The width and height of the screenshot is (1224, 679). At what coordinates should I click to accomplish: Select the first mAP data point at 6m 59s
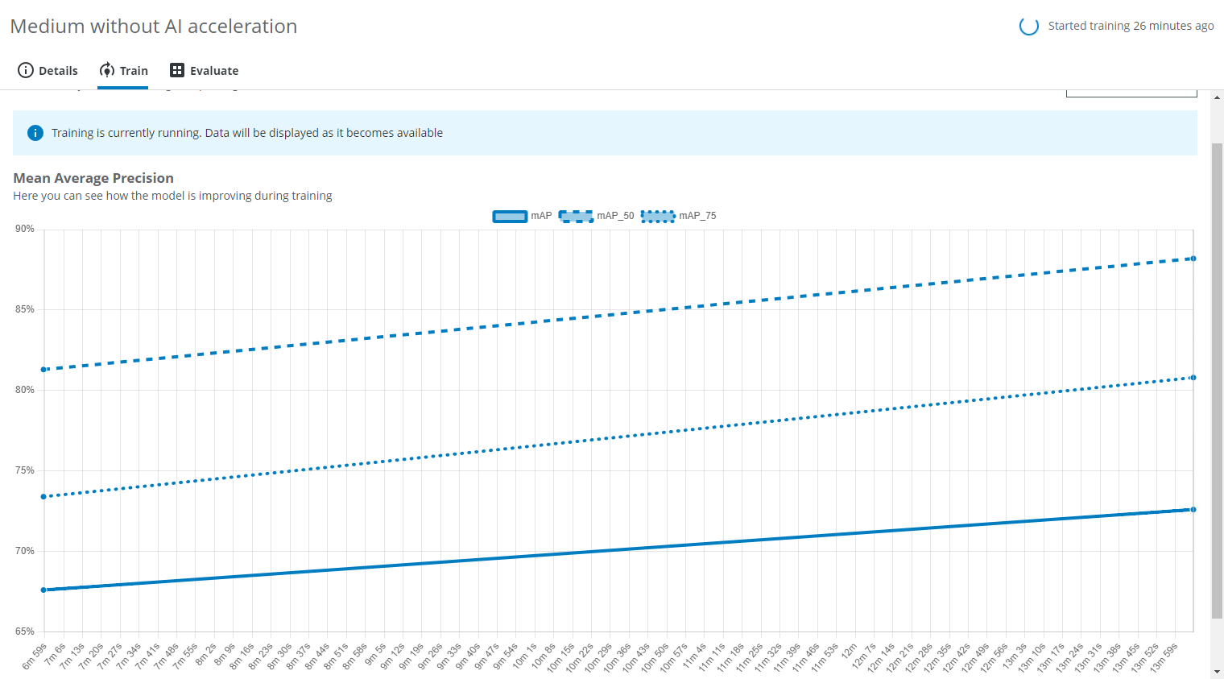tap(43, 590)
